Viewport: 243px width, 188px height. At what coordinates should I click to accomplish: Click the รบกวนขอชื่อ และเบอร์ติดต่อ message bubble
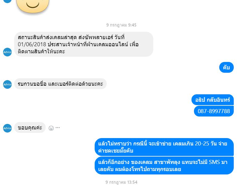[60, 84]
